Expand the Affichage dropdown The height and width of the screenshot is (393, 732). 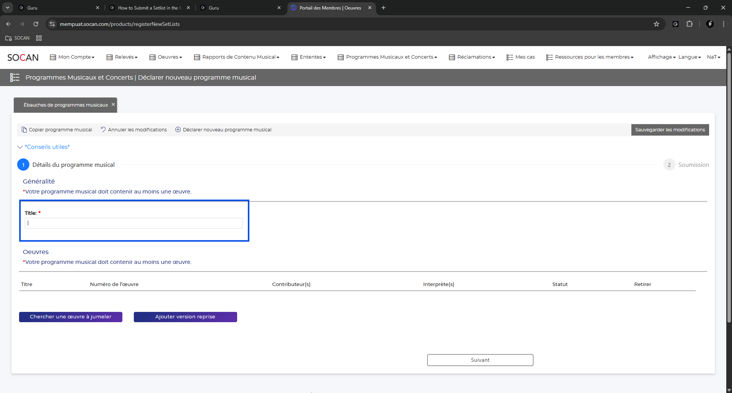tap(661, 57)
